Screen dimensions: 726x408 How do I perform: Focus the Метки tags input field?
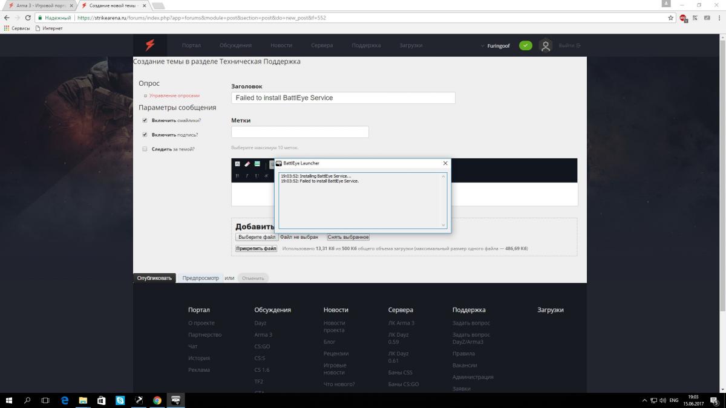click(x=299, y=132)
